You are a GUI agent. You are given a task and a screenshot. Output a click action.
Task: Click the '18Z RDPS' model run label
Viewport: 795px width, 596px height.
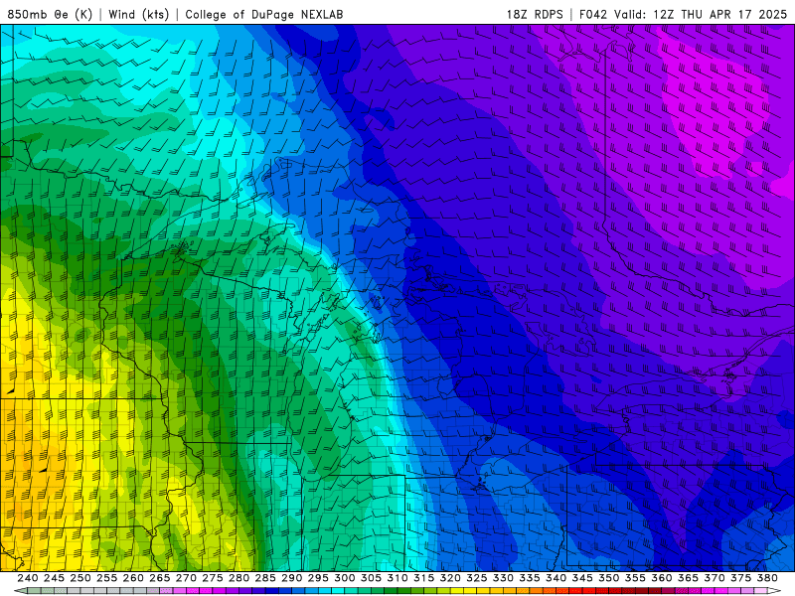[x=535, y=14]
